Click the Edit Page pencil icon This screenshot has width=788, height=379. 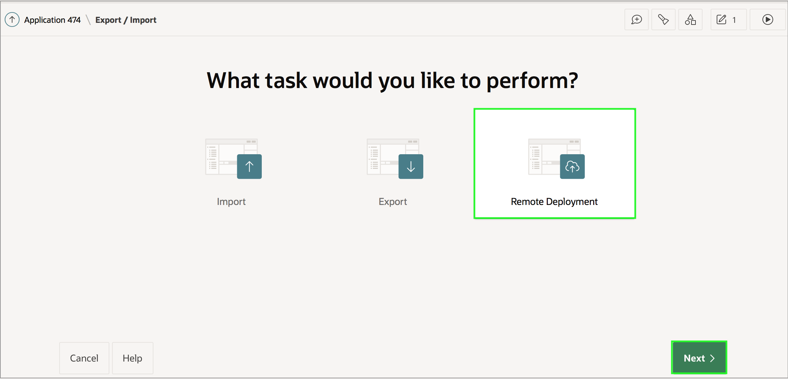(721, 20)
